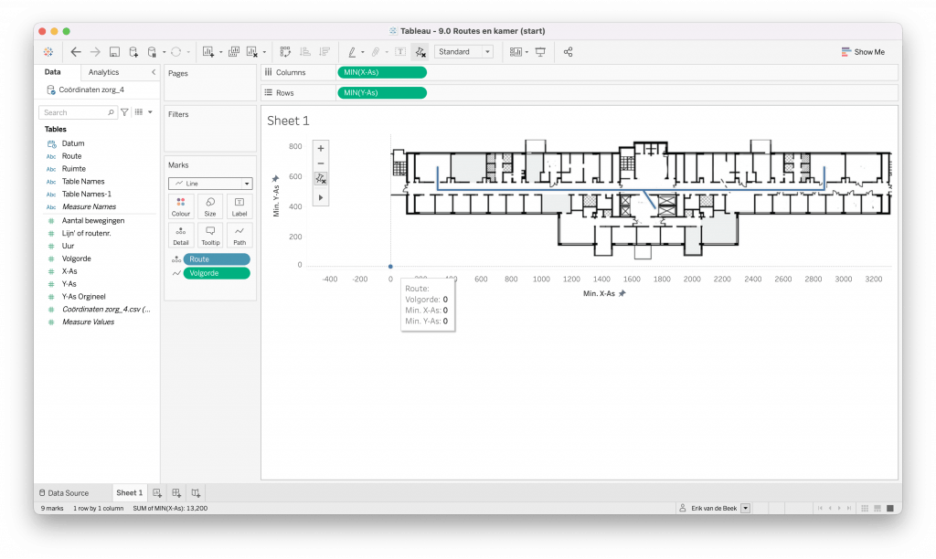Zoom out using the map minus button
The width and height of the screenshot is (936, 559).
(320, 163)
